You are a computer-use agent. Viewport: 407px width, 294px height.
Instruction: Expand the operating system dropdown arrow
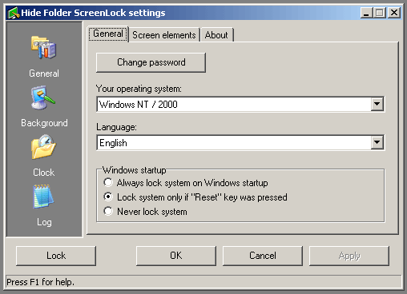pos(377,104)
